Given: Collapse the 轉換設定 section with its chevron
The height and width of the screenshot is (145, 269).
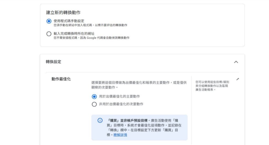Looking at the screenshot, I should click(236, 62).
